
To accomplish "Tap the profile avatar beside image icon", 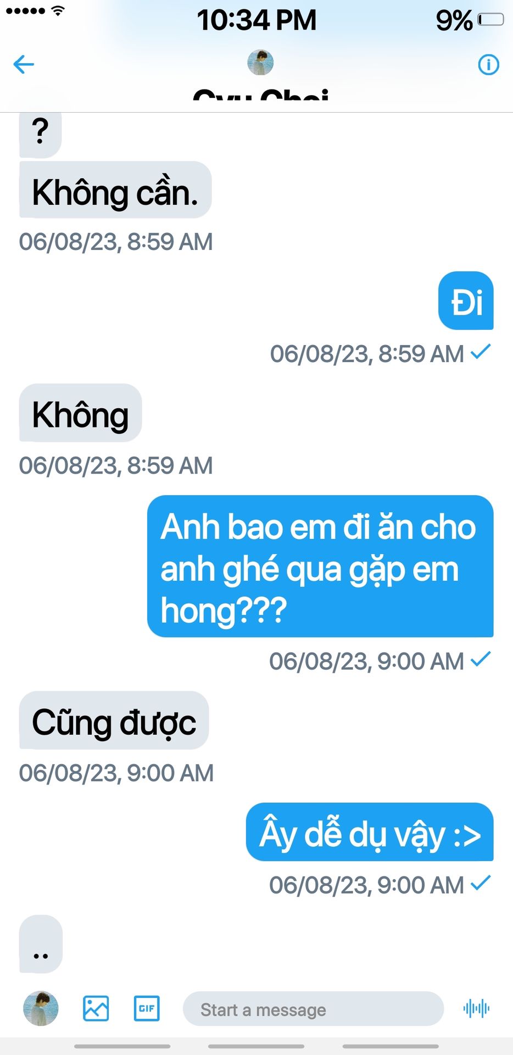I will pos(41,1008).
